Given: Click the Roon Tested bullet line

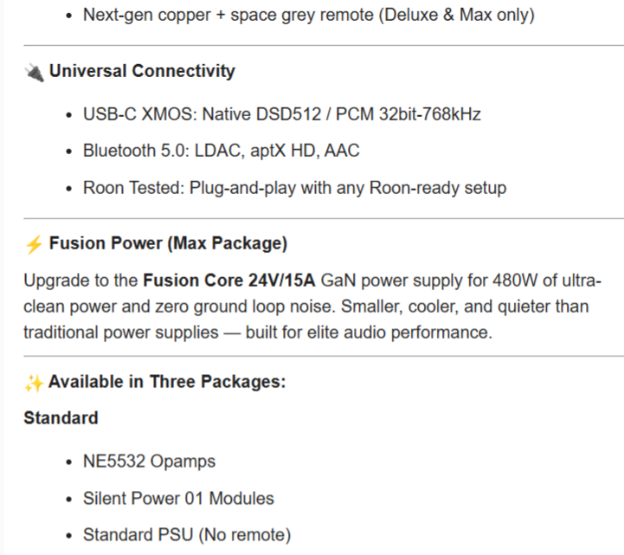Looking at the screenshot, I should coord(294,187).
